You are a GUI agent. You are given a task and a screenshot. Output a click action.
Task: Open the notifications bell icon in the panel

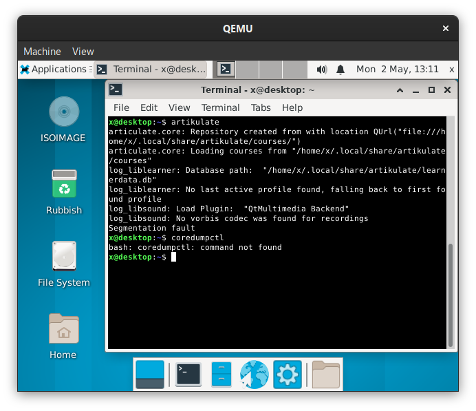[340, 70]
